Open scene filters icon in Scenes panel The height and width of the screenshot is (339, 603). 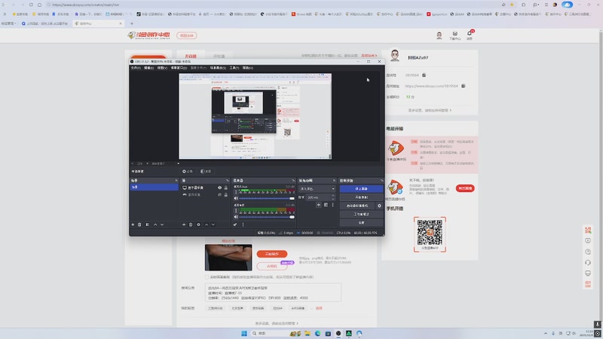pyautogui.click(x=148, y=224)
